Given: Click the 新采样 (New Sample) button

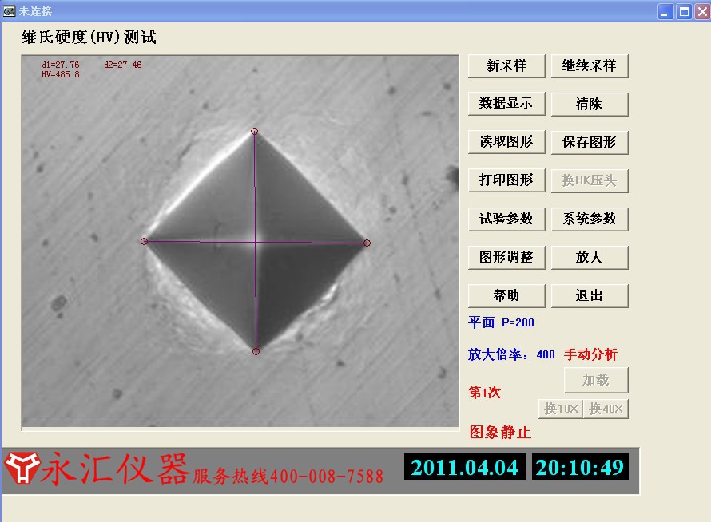Looking at the screenshot, I should [506, 66].
